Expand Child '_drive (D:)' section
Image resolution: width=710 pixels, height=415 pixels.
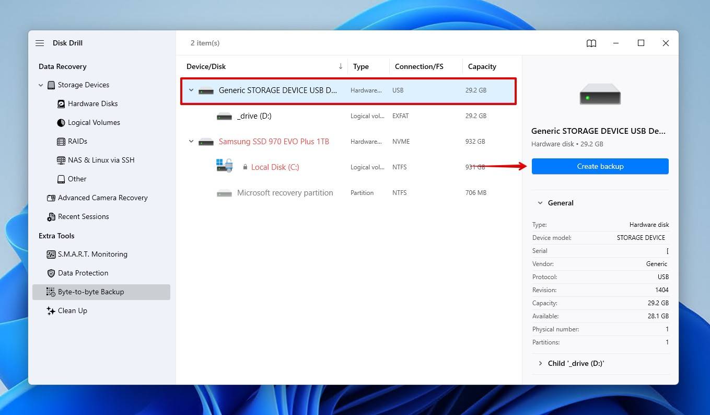(540, 363)
